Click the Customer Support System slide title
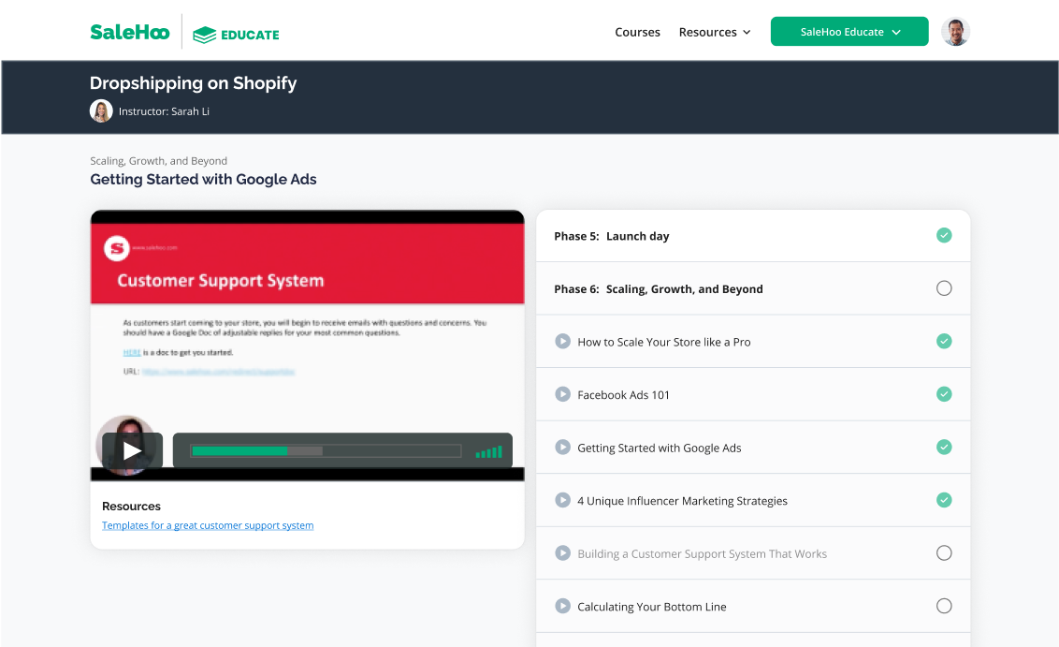The width and height of the screenshot is (1059, 647). (221, 281)
